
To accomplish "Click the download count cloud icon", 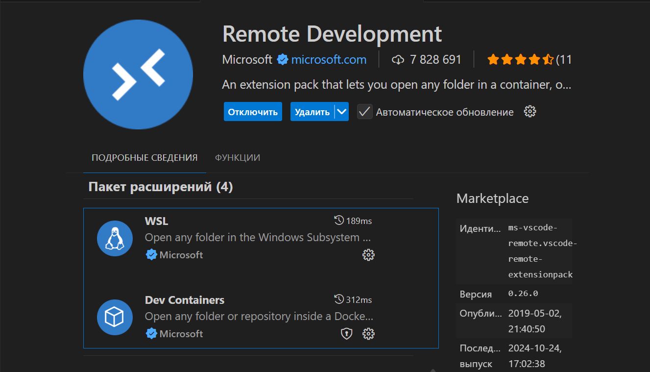I will click(398, 60).
